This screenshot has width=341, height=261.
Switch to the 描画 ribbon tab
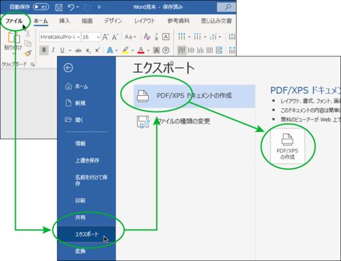(x=87, y=21)
